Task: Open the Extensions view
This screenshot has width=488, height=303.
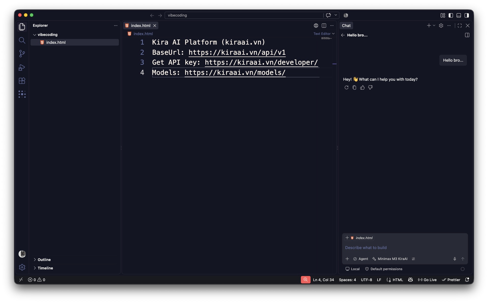Action: point(22,81)
